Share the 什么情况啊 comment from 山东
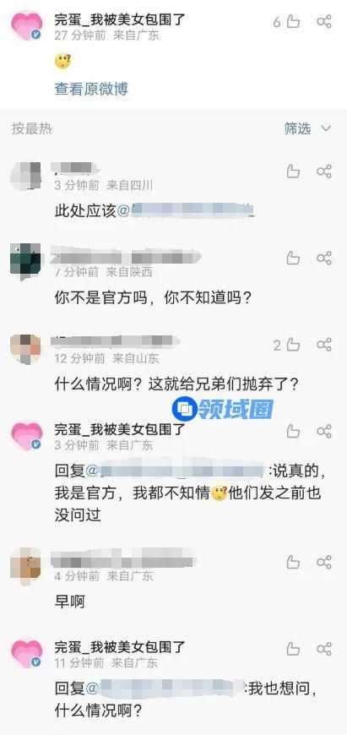347x735 pixels. [324, 345]
